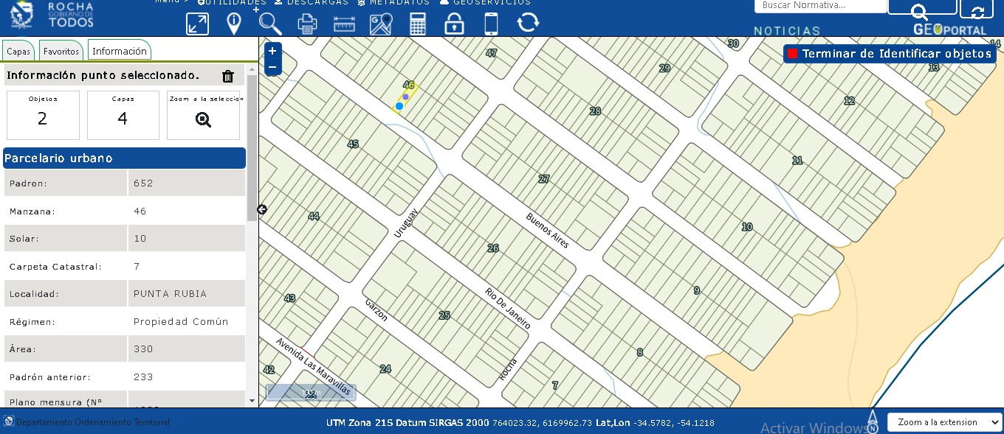This screenshot has width=1004, height=434.
Task: Open the calculator tool
Action: (418, 24)
